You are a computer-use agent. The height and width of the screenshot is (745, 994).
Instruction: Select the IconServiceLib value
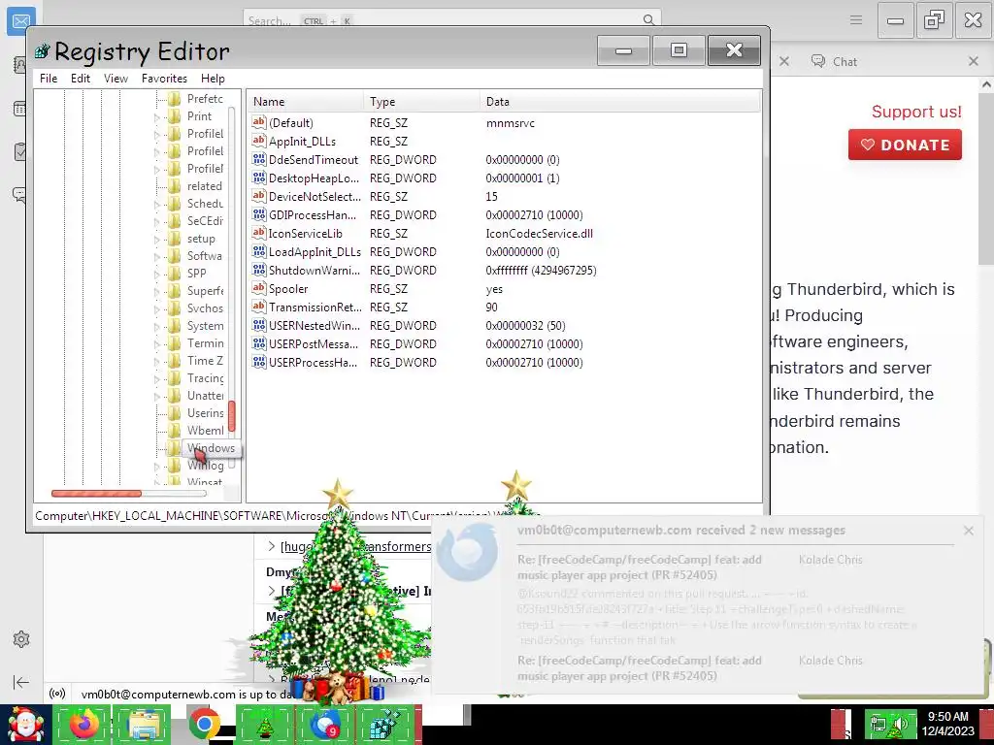coord(305,233)
